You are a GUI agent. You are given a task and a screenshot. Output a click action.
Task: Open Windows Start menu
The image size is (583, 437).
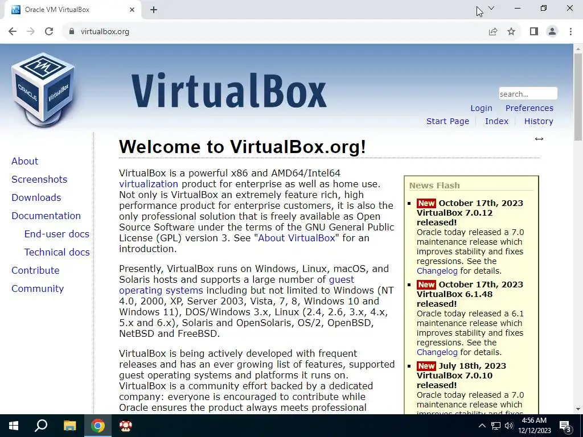tap(14, 426)
